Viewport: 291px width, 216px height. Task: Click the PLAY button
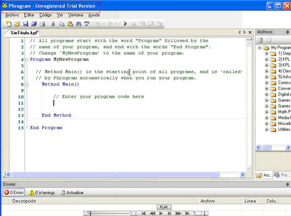(x=164, y=207)
